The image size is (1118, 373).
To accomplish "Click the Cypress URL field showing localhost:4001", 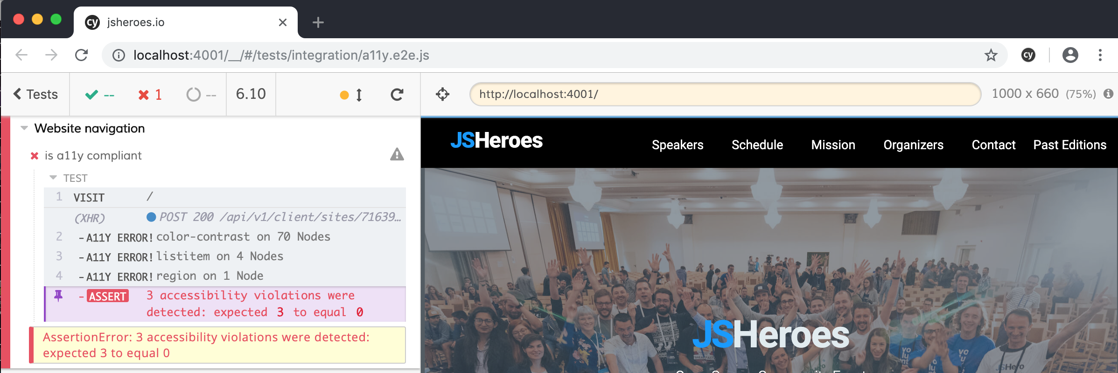I will 725,94.
